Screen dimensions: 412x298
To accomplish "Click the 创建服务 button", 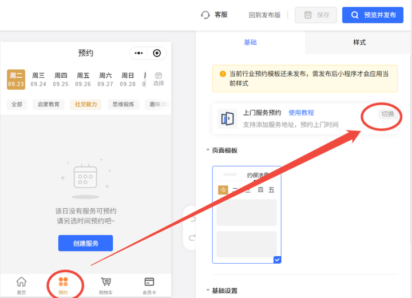I will click(86, 243).
